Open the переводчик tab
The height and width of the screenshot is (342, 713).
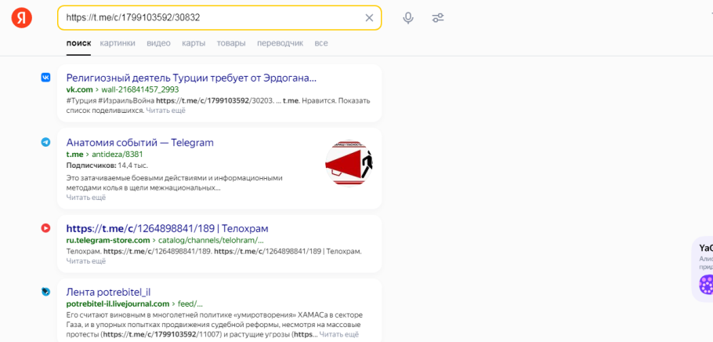pyautogui.click(x=280, y=43)
